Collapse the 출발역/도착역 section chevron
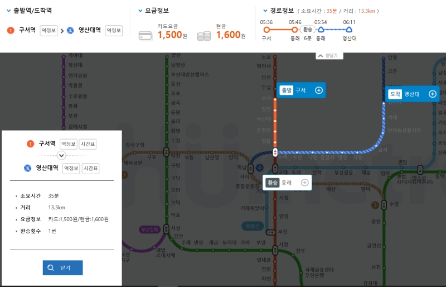 [9, 11]
